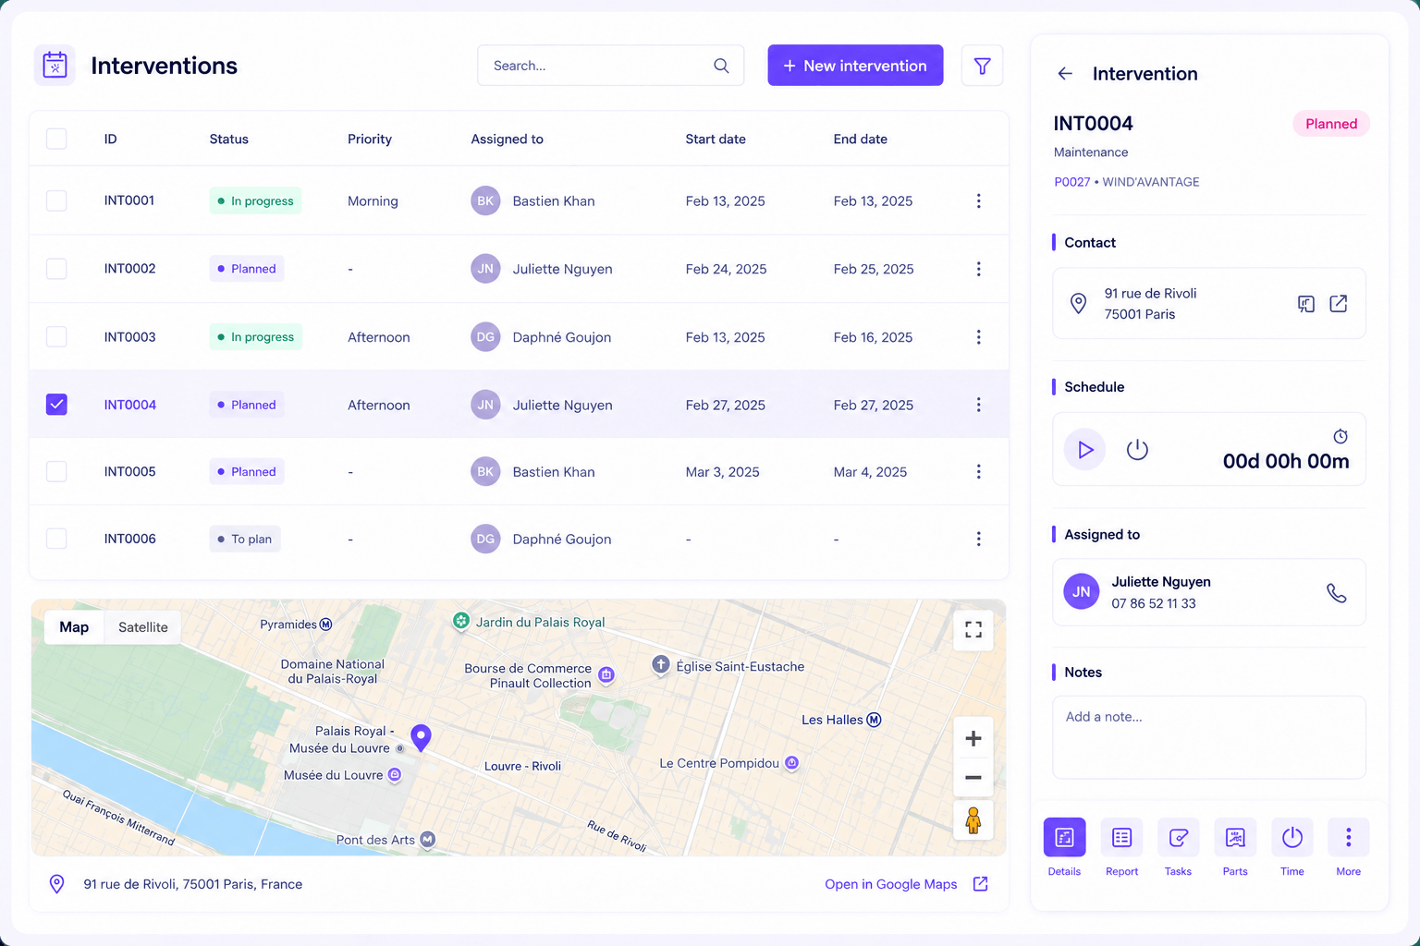Click the purple location pin on map
The width and height of the screenshot is (1420, 946).
421,737
